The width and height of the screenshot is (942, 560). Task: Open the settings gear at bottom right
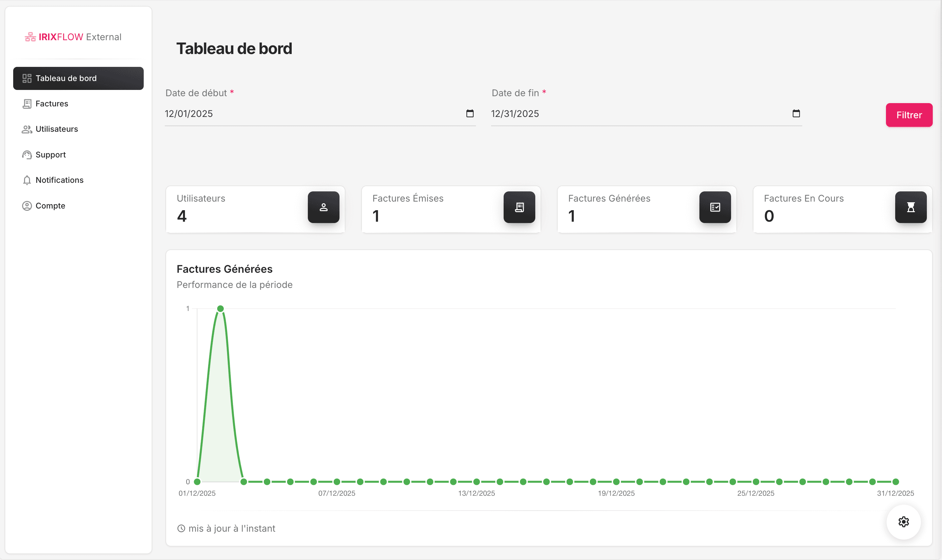(903, 521)
